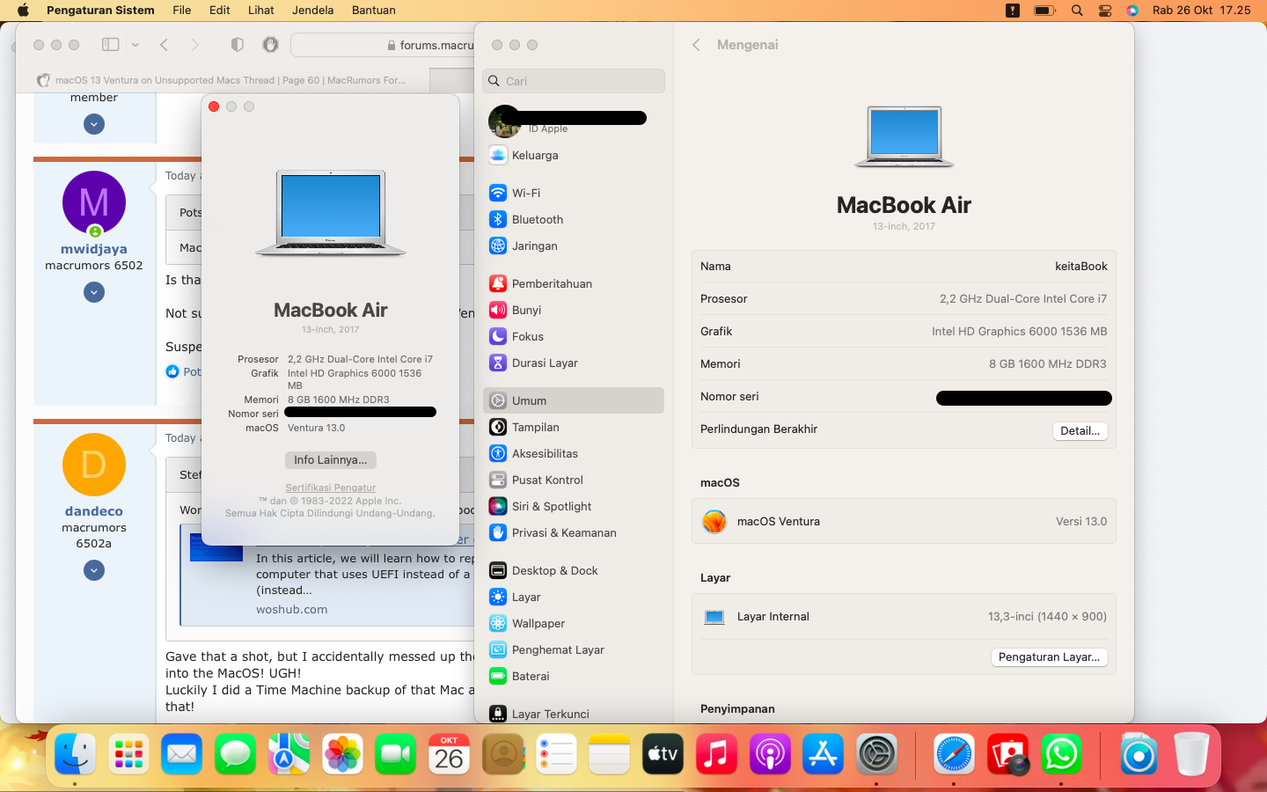
Task: Open Mail from the Dock
Action: (182, 754)
